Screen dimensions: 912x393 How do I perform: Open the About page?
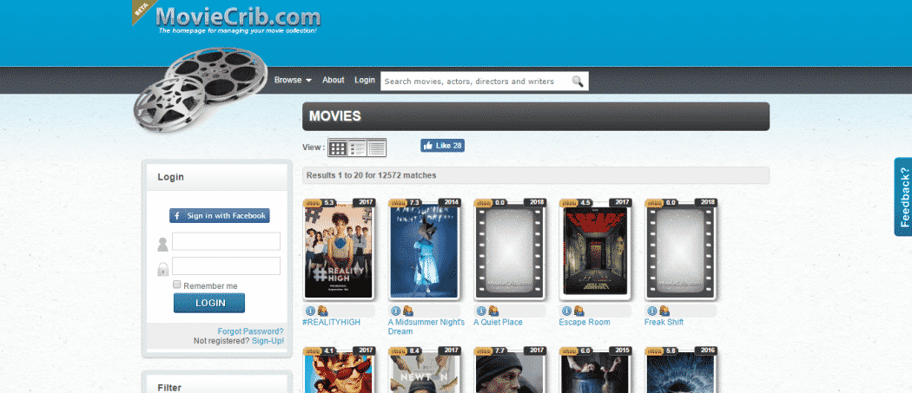(334, 80)
